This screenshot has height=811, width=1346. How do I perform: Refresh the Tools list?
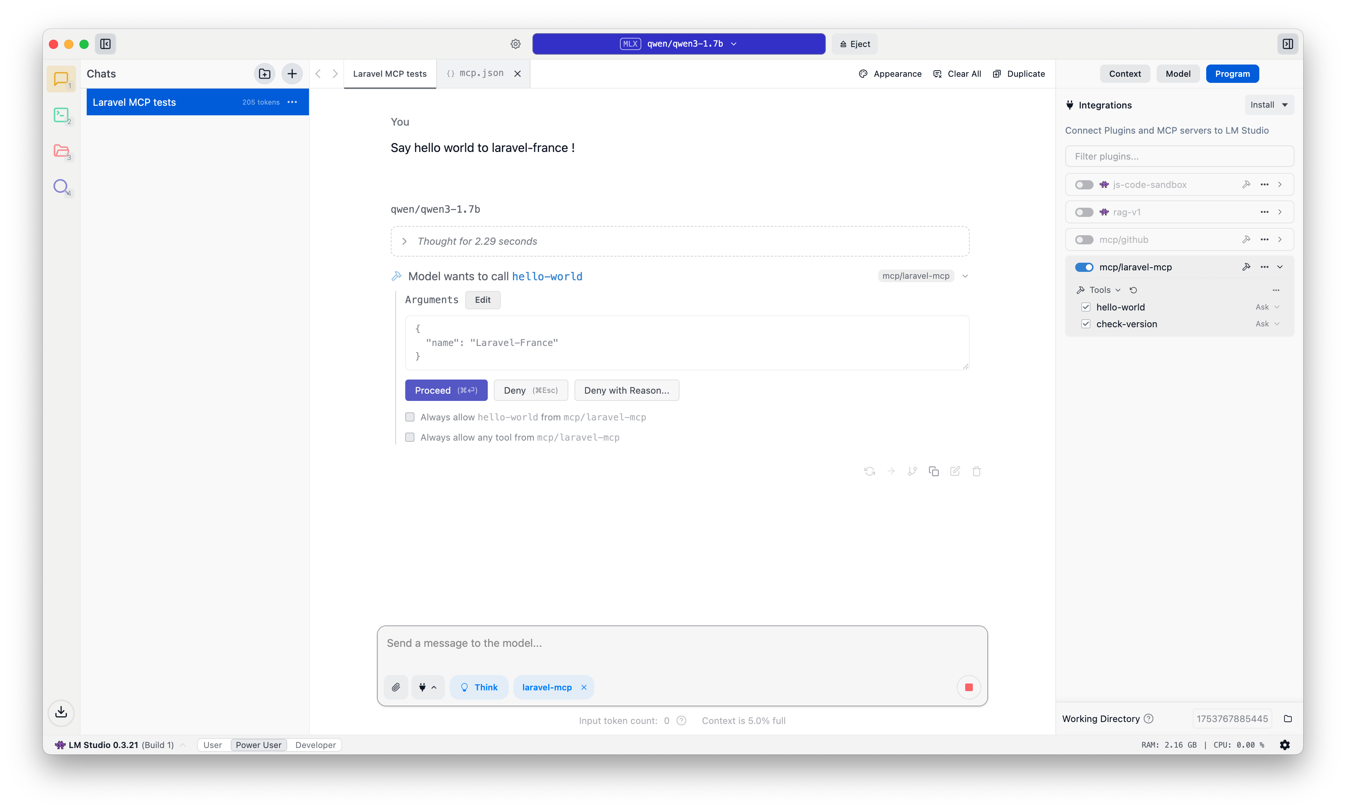tap(1134, 290)
